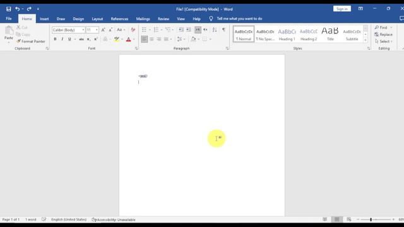Image resolution: width=404 pixels, height=227 pixels.
Task: Click Tell me what you want to do
Action: pos(239,19)
